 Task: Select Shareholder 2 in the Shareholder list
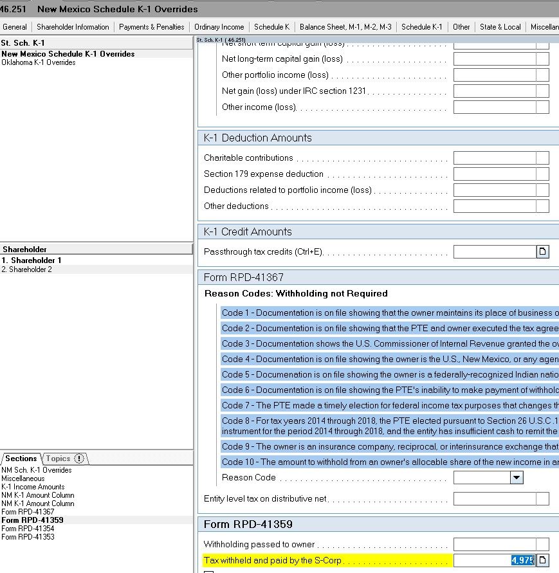pos(30,269)
